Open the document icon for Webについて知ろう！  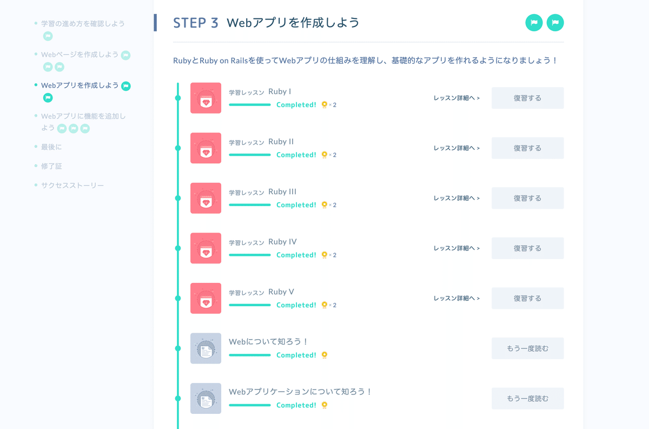pyautogui.click(x=206, y=348)
